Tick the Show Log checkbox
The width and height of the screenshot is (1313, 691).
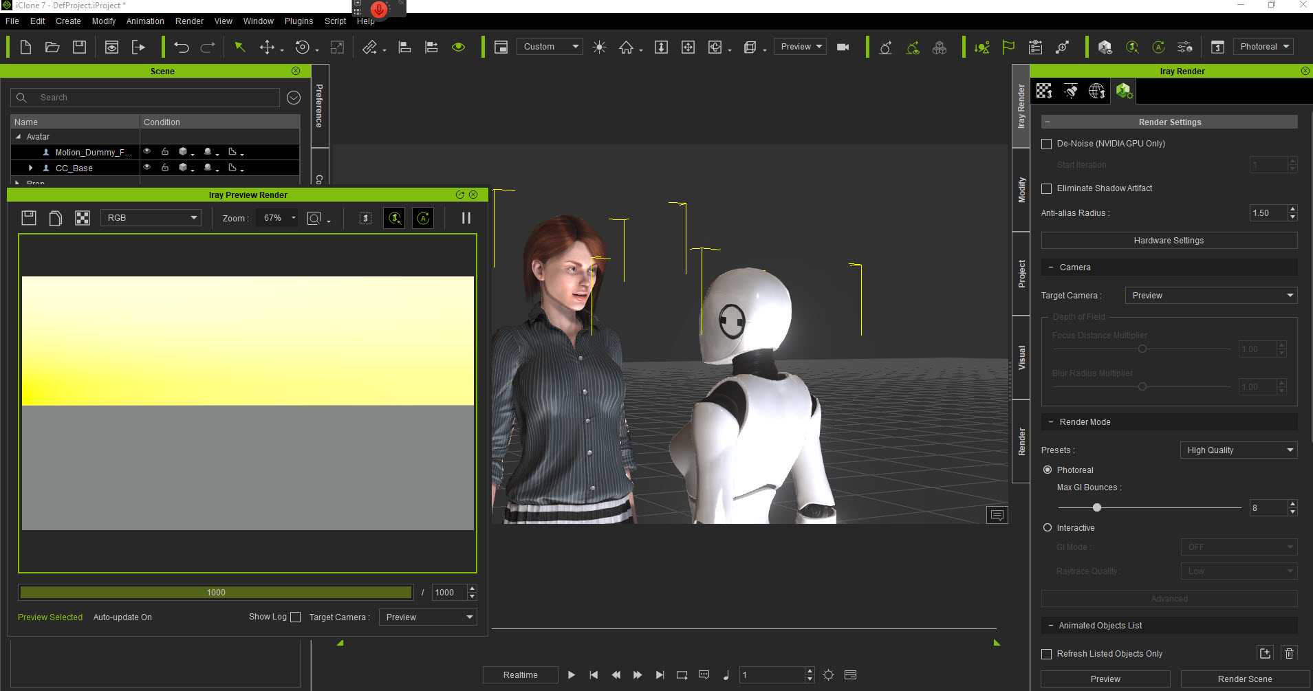tap(296, 617)
